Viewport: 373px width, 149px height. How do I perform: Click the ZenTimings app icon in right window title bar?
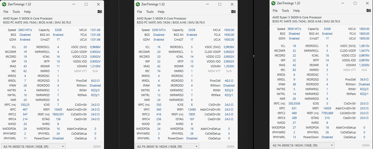pos(273,3)
